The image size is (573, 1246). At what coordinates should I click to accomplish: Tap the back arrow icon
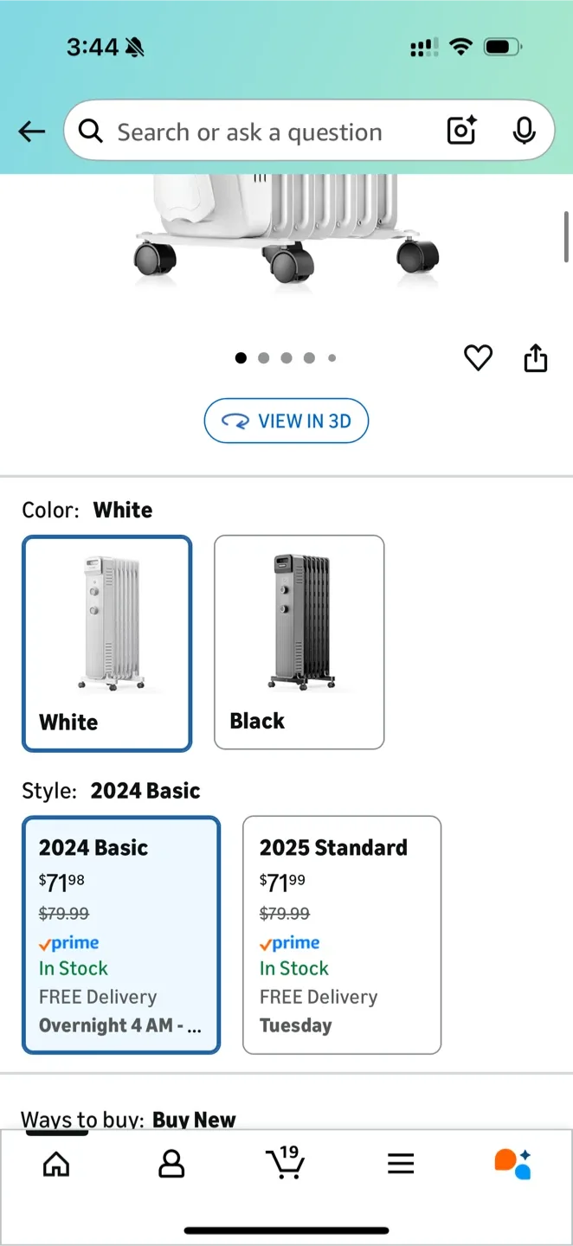32,132
